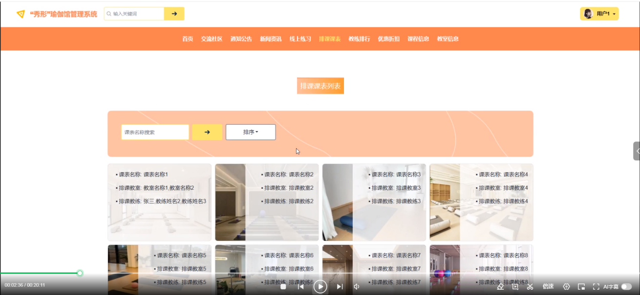Expand the side panel chevron at right edge
The height and width of the screenshot is (295, 640).
tap(637, 151)
